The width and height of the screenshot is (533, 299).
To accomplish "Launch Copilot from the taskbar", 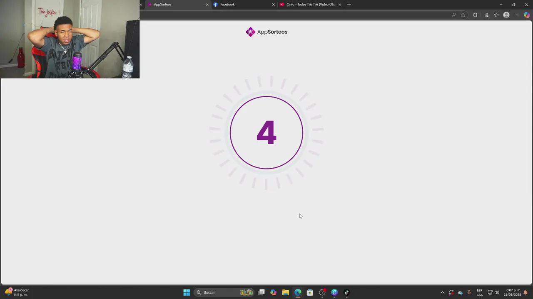I will (274, 292).
